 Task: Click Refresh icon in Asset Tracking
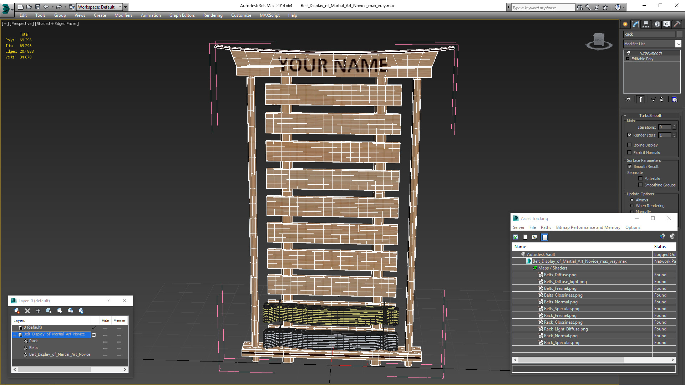[x=516, y=237]
